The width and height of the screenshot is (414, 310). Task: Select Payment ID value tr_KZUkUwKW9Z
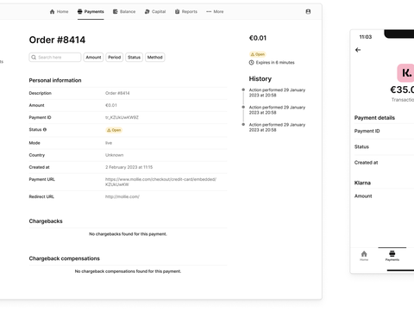pyautogui.click(x=122, y=117)
